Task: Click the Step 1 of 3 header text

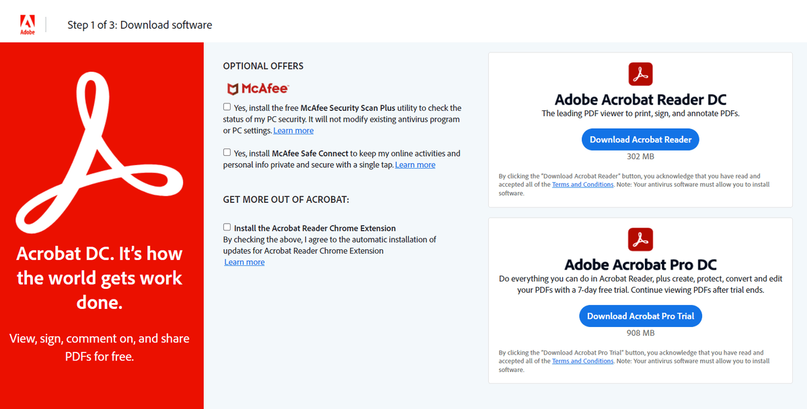Action: (139, 24)
